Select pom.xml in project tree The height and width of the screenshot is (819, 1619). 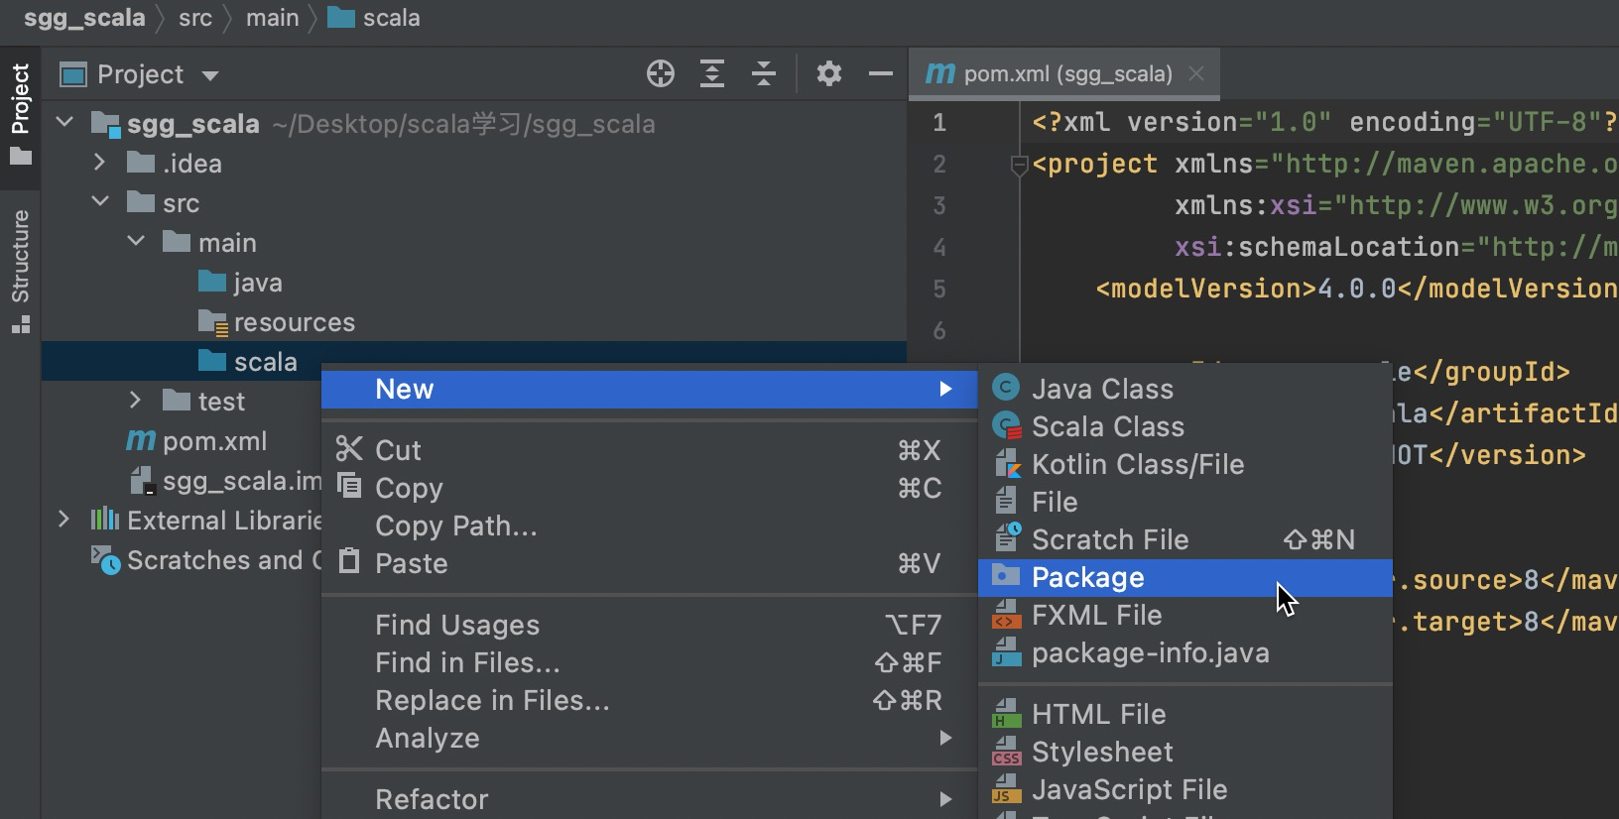coord(196,441)
